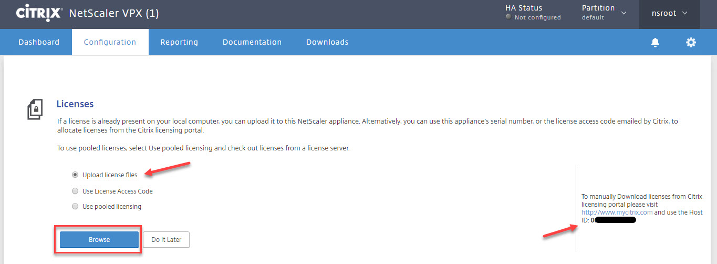Click the Licenses document lock icon
Viewport: 717px width, 264px height.
(35, 109)
